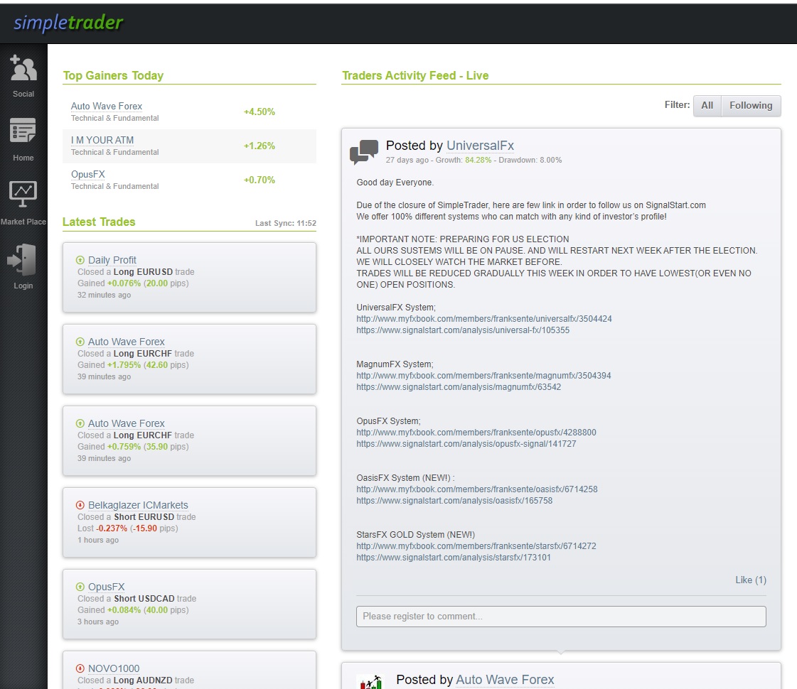Like the UniversalFx post
The image size is (797, 689).
coord(750,580)
